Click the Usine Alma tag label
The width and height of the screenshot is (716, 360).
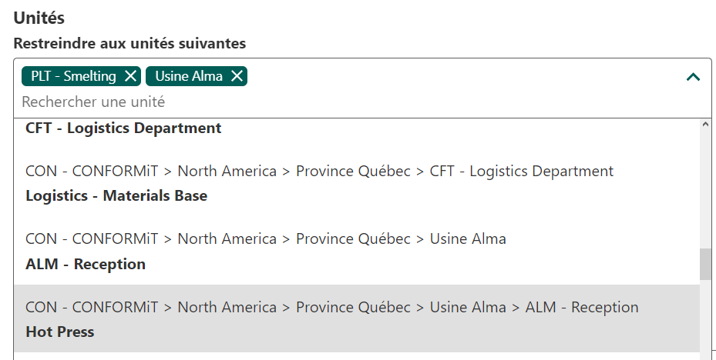(x=188, y=76)
